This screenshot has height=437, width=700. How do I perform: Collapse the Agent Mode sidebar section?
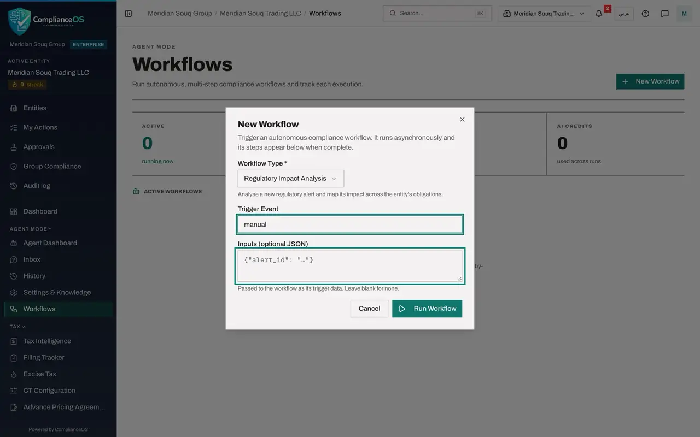[31, 229]
